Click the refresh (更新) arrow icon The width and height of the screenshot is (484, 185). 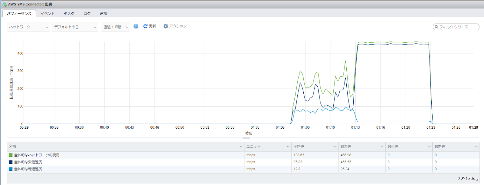point(146,26)
